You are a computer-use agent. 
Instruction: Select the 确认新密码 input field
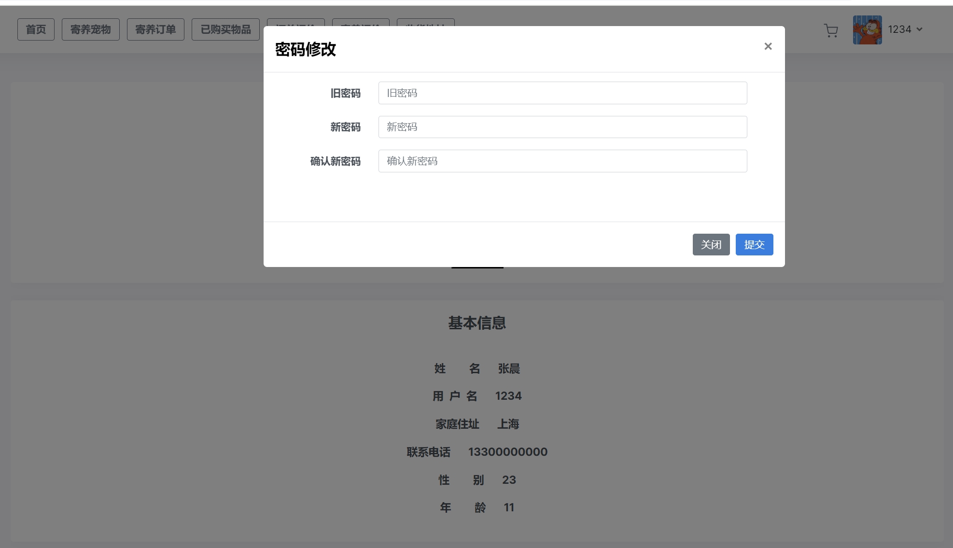[x=562, y=161]
